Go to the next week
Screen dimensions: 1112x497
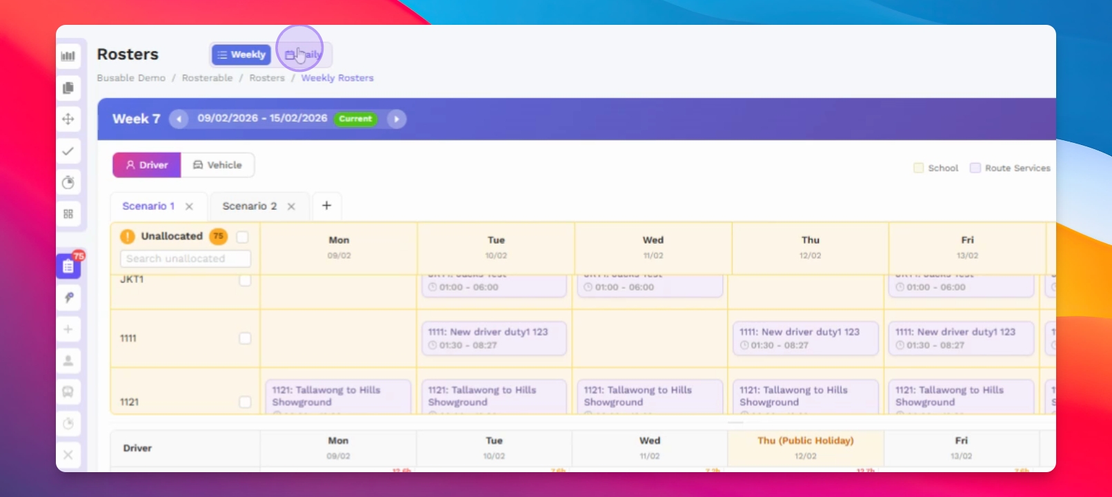(x=396, y=119)
